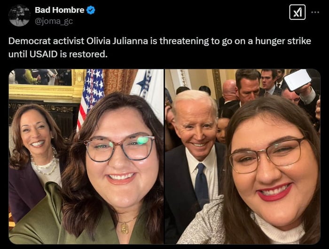Image resolution: width=329 pixels, height=249 pixels.
Task: Click the word USAID in post text
Action: [43, 54]
